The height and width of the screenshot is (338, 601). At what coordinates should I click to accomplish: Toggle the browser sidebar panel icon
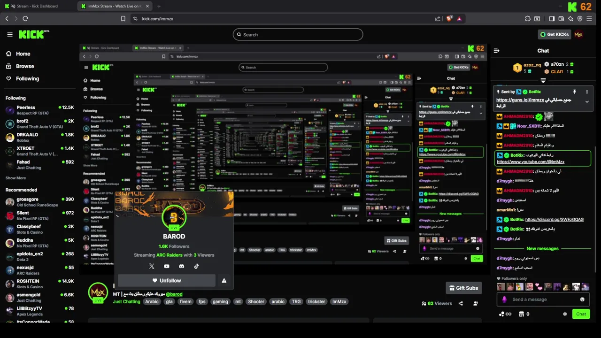552,19
